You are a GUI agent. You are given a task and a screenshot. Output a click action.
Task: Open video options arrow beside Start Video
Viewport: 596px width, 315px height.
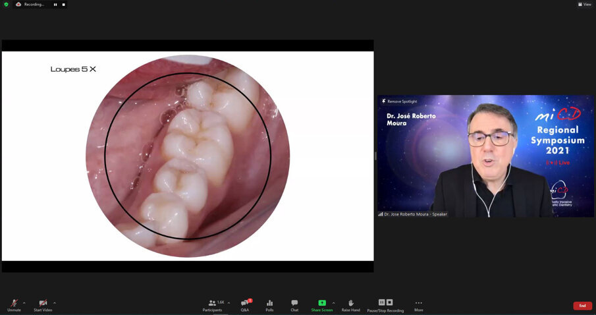(55, 303)
